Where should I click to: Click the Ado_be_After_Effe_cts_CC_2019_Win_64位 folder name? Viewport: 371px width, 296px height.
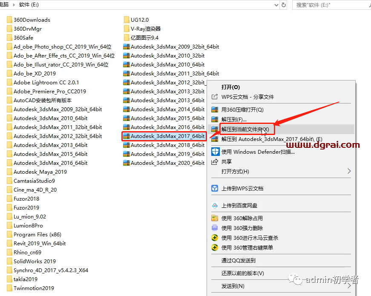64,56
